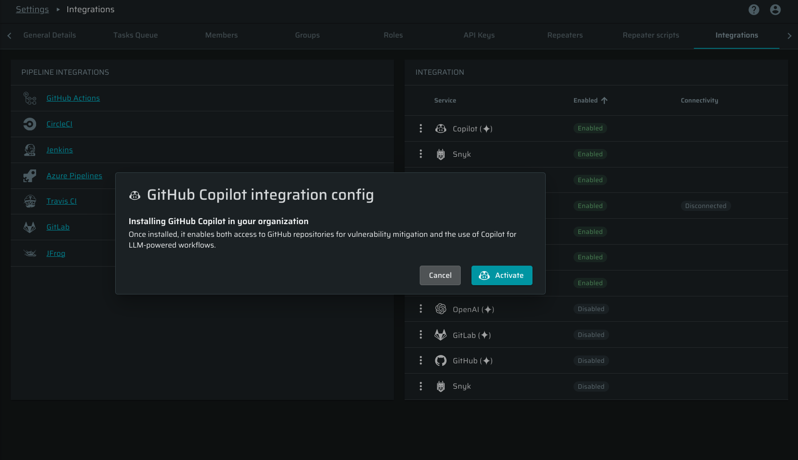Click the GitLab service name in the table

tap(471, 335)
